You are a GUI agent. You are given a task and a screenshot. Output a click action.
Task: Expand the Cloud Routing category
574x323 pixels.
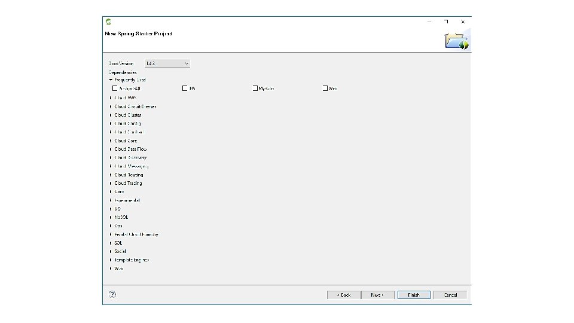point(111,175)
